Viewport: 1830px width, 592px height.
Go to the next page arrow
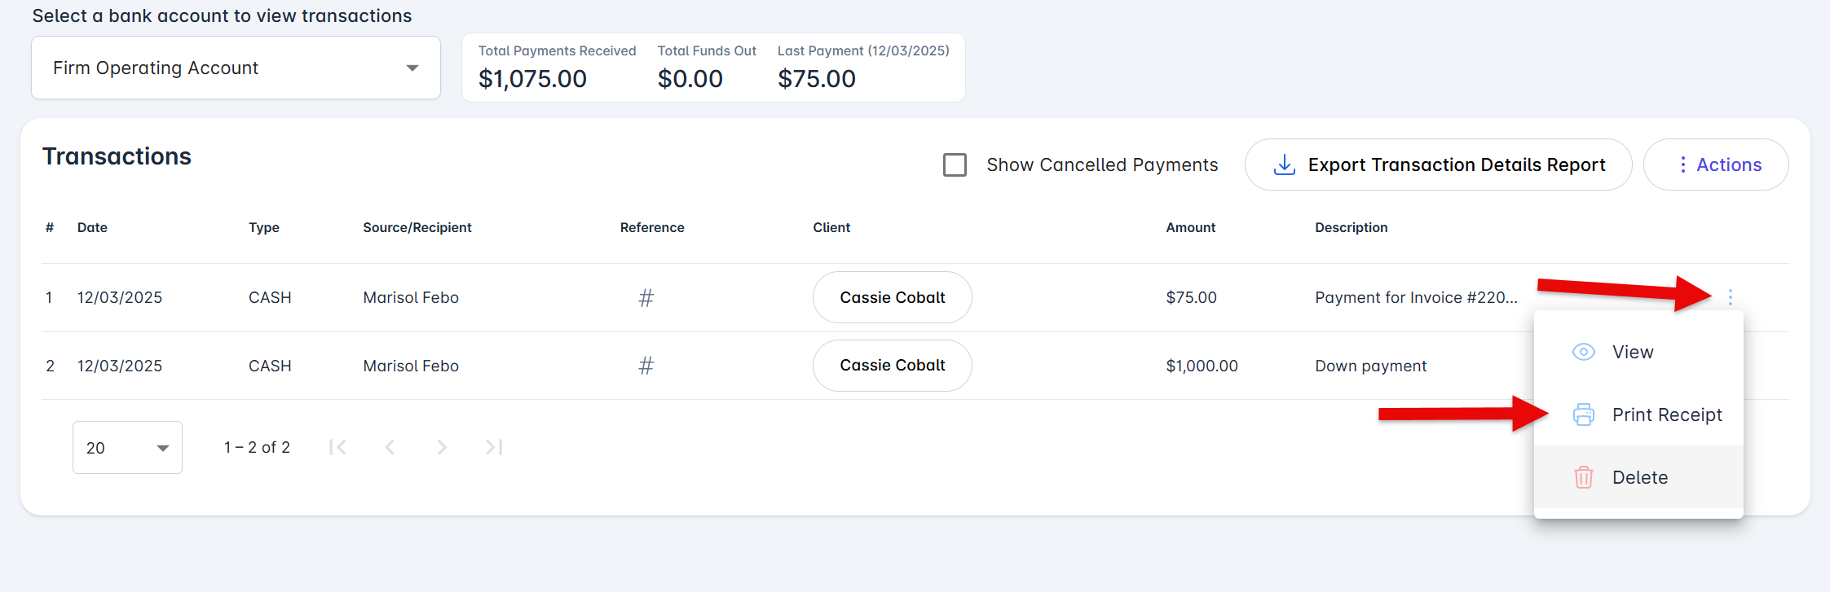pos(442,447)
